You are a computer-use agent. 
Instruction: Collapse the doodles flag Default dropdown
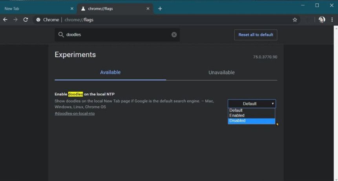[x=252, y=104]
